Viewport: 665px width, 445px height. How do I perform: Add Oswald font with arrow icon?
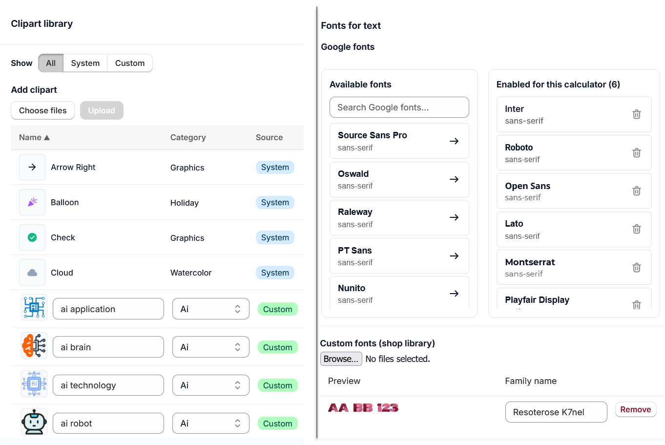(454, 179)
